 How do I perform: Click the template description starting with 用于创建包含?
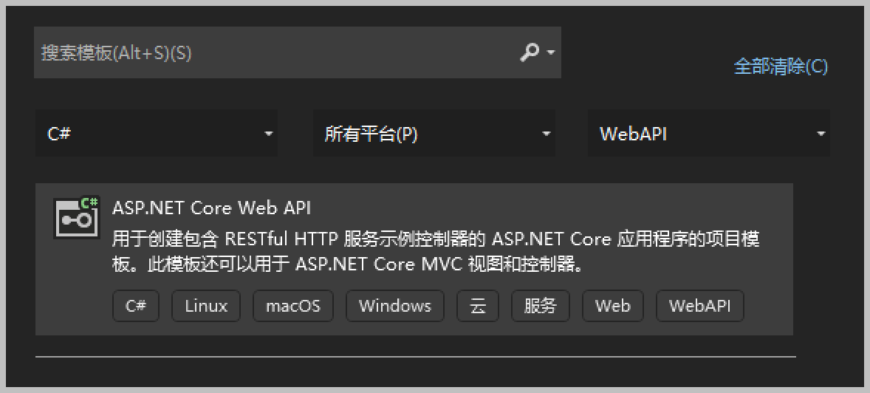(436, 251)
